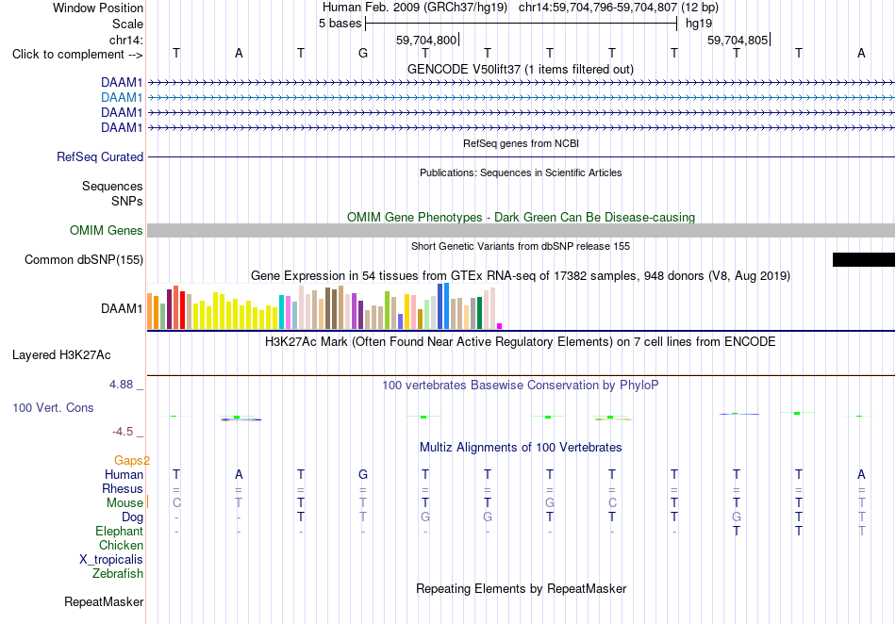Open "Publications: Sequences in Scientific Articles" title
896x624 pixels.
pos(521,172)
